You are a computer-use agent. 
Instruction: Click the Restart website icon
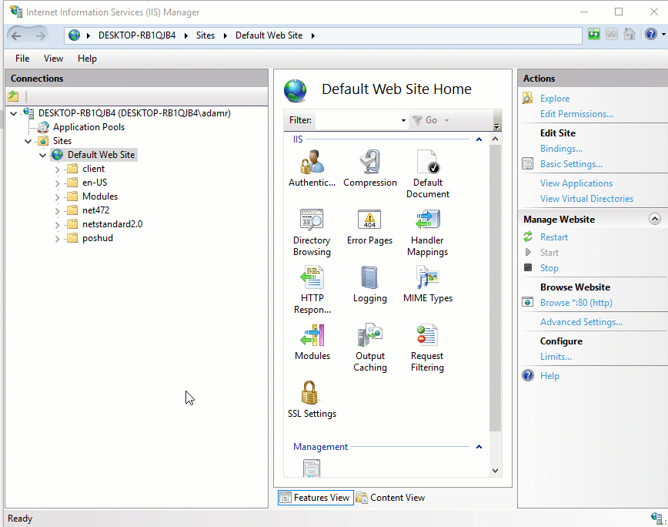[x=528, y=237]
